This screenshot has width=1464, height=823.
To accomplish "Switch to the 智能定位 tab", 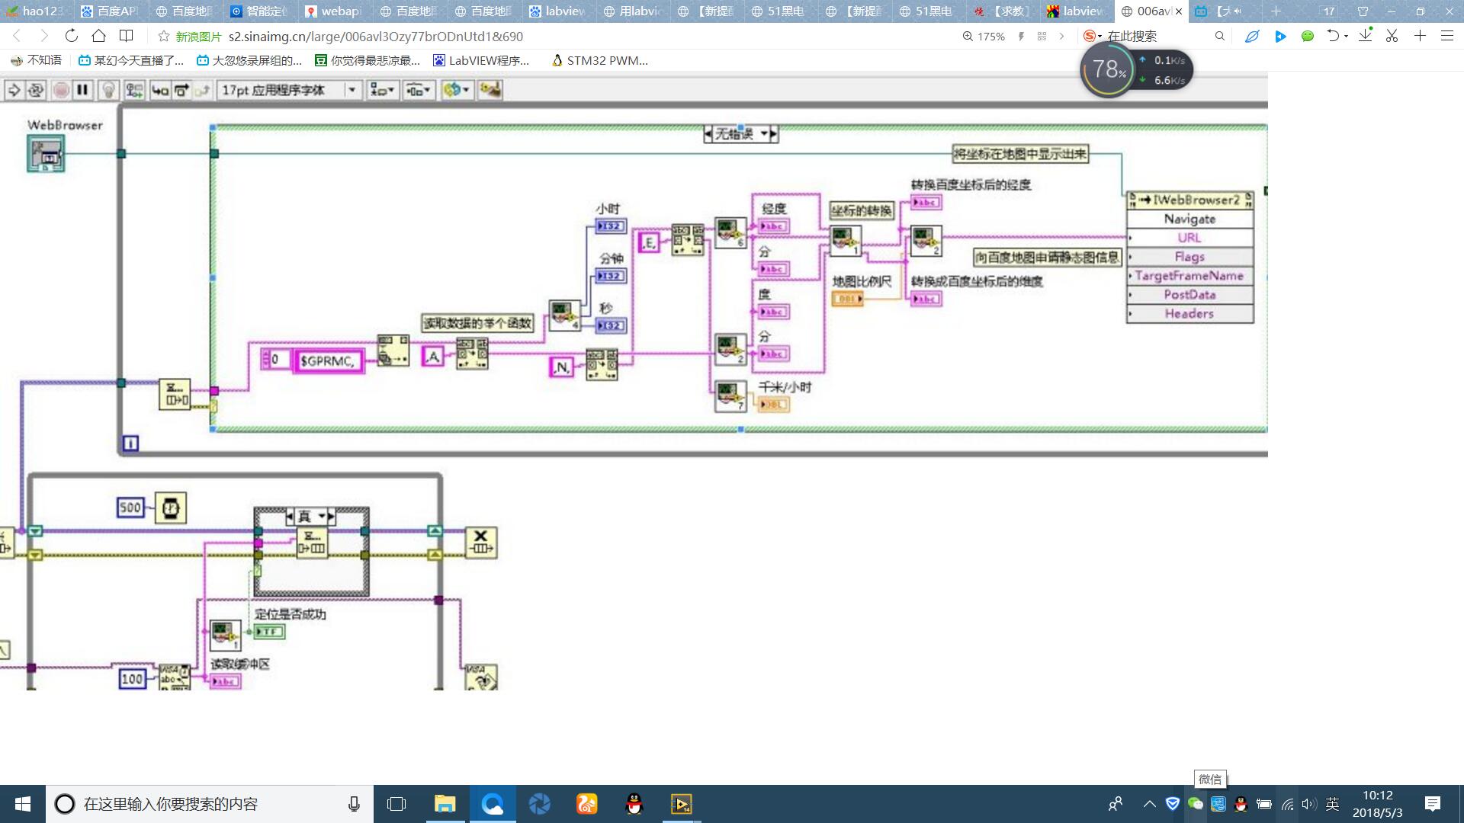I will tap(259, 11).
